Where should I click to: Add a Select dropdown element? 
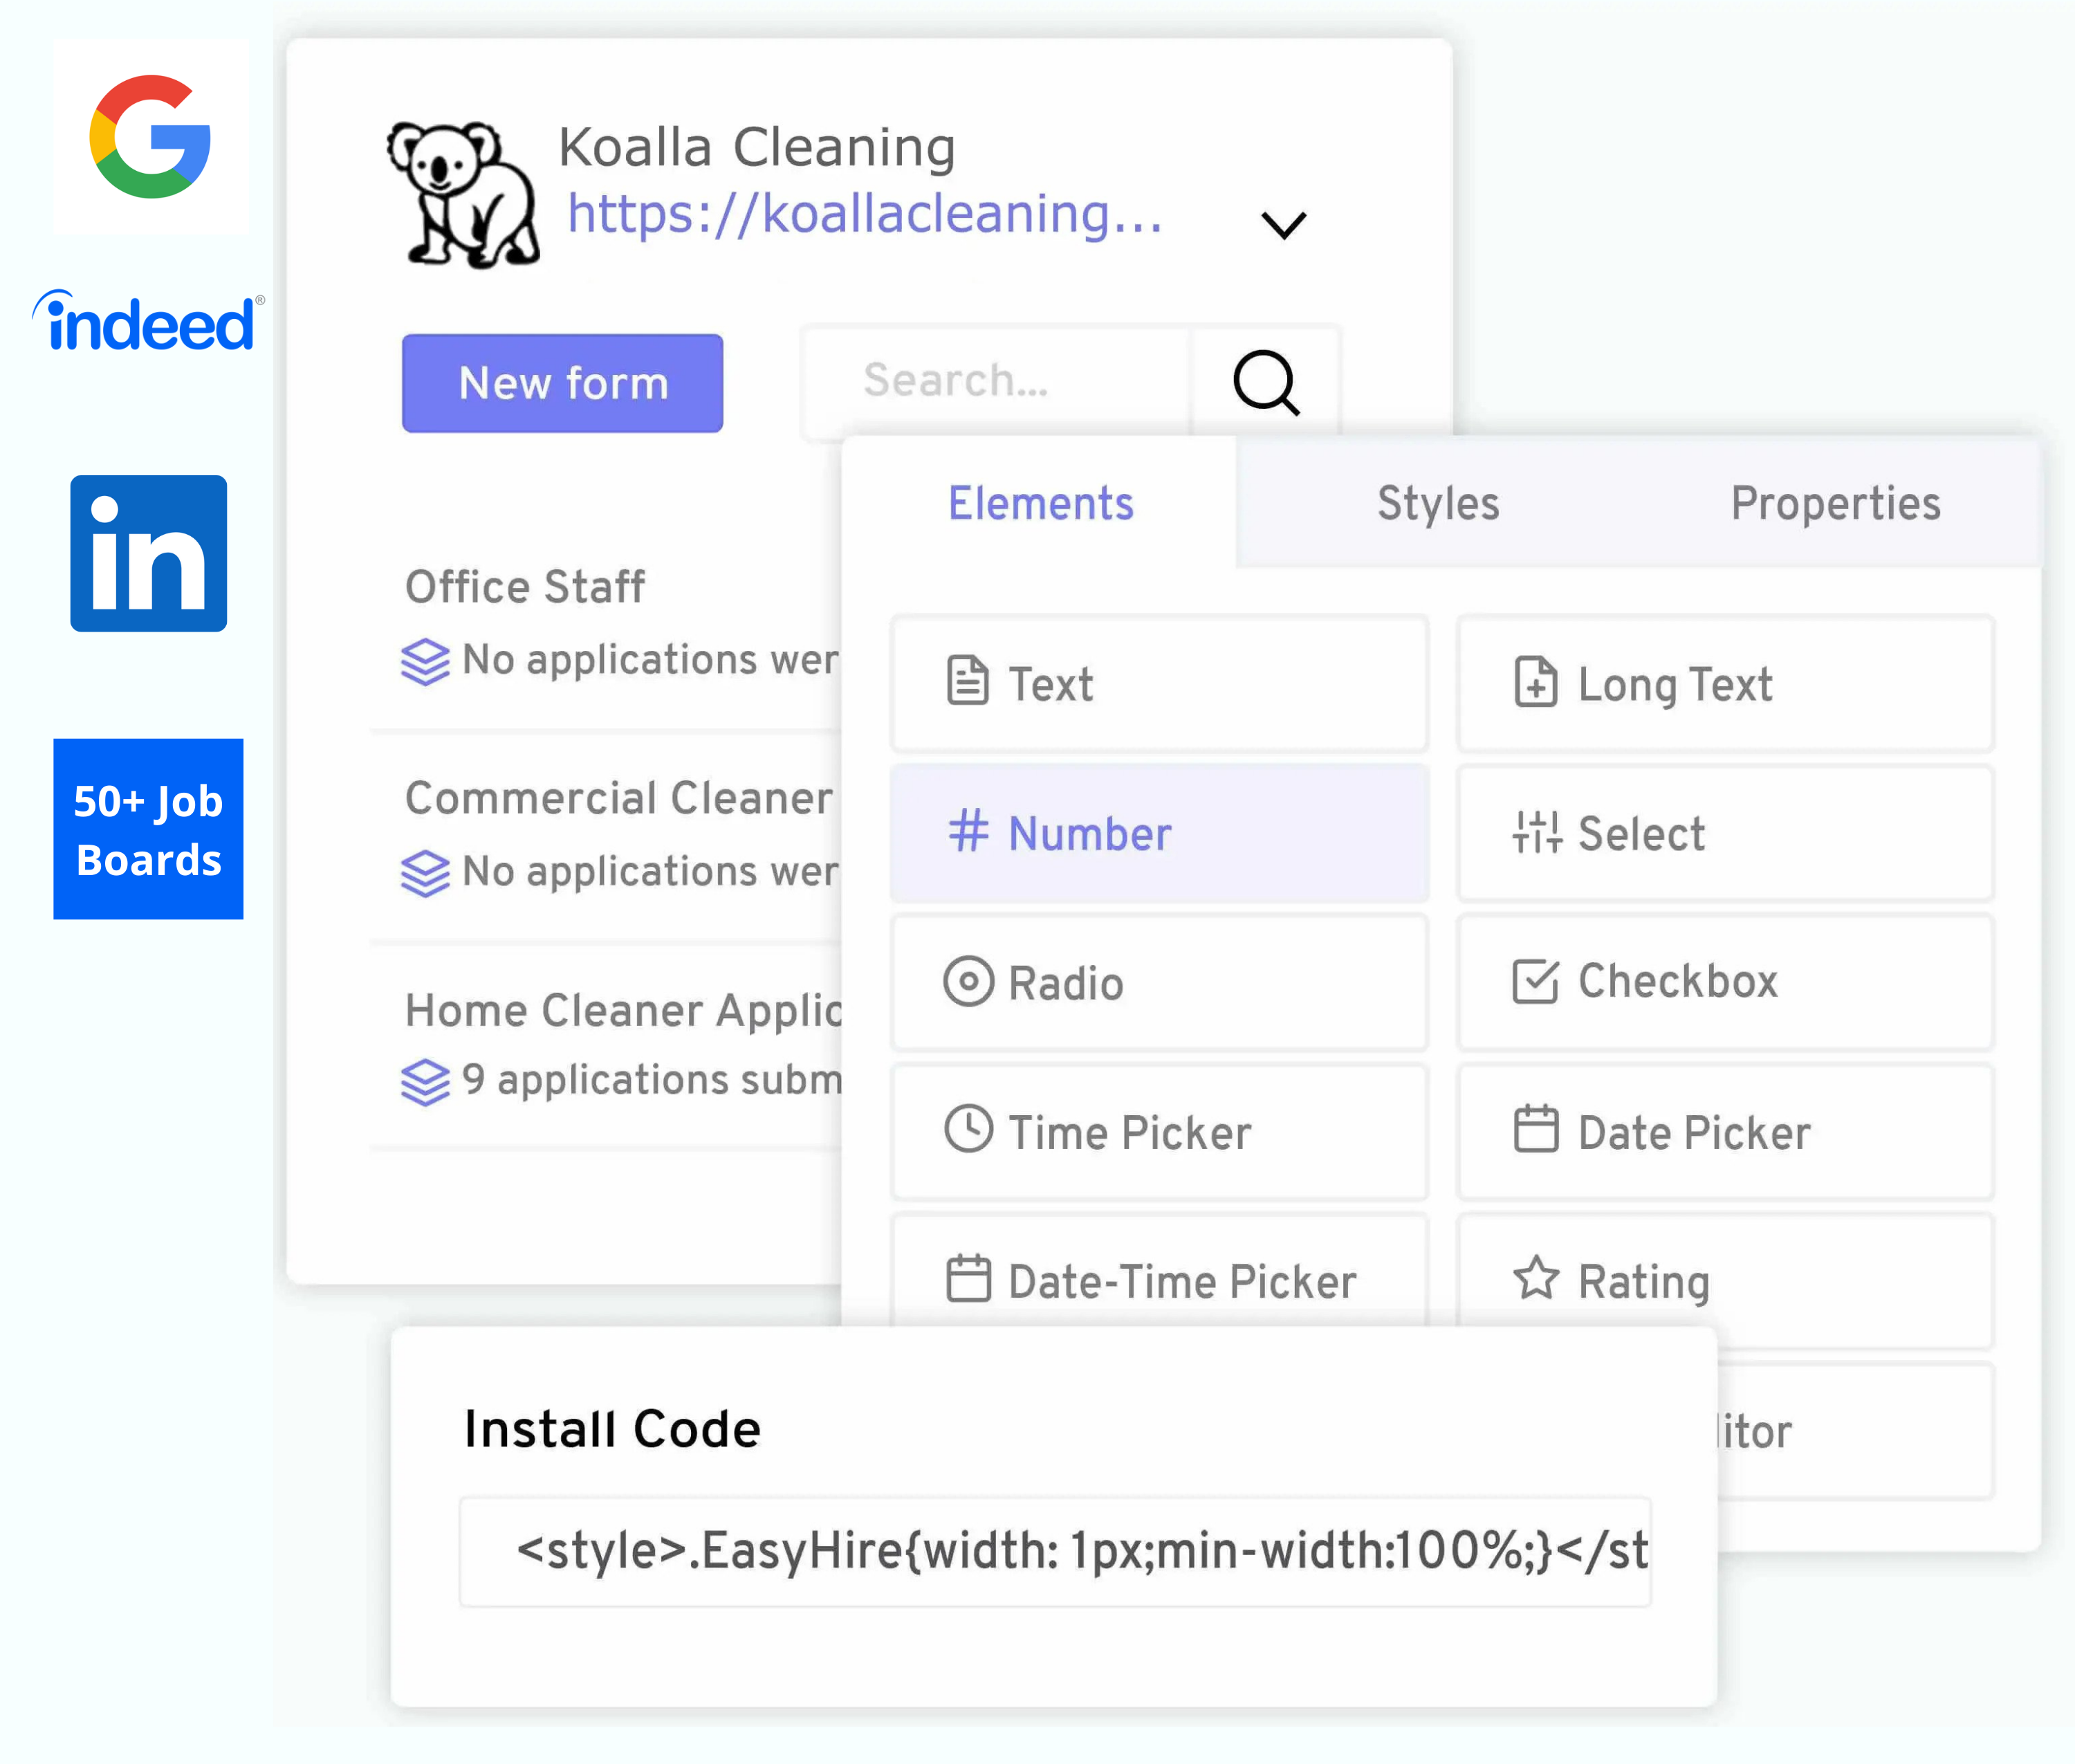pos(1724,833)
